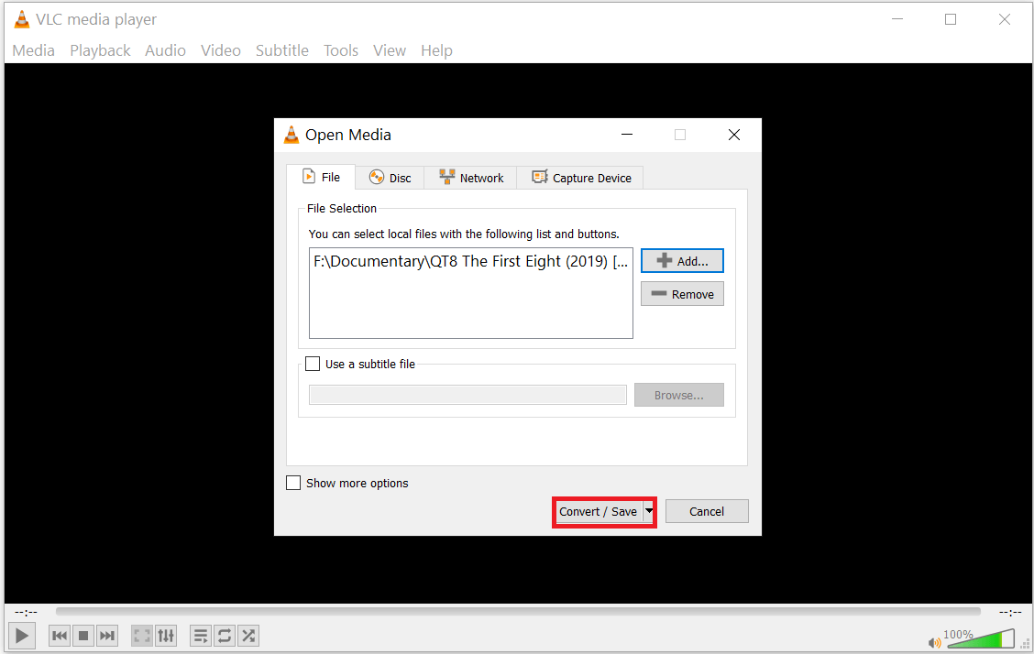Screen dimensions: 1034x654
Task: Toggle shuffle random icon
Action: tap(247, 636)
